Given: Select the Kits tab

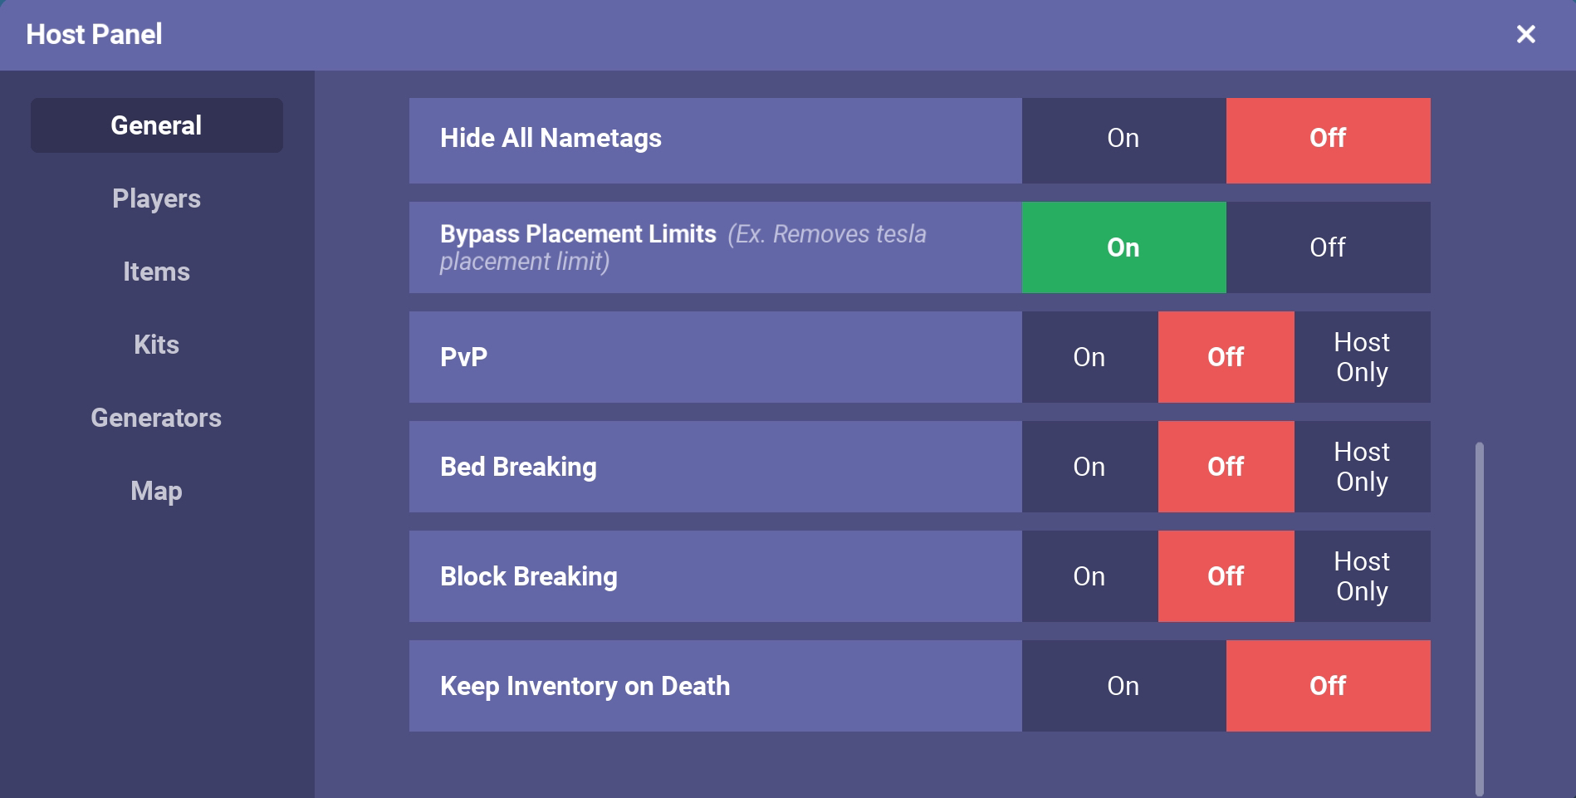Looking at the screenshot, I should point(156,345).
